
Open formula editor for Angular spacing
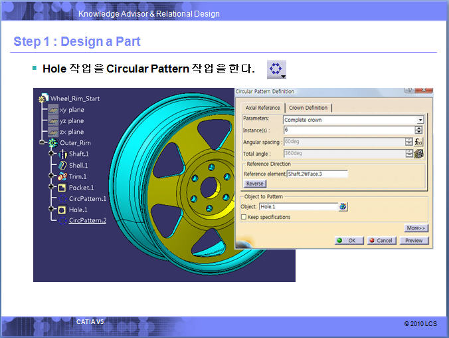click(x=418, y=142)
